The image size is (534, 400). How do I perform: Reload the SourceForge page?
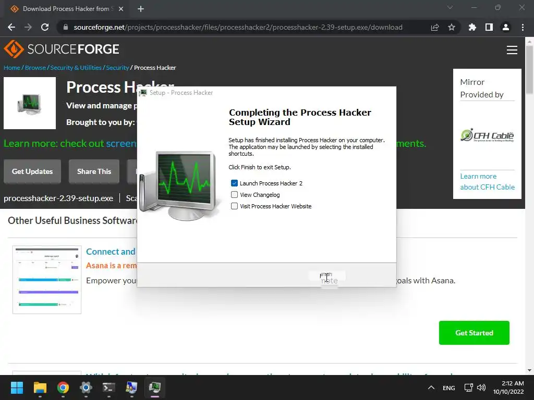[x=45, y=27]
